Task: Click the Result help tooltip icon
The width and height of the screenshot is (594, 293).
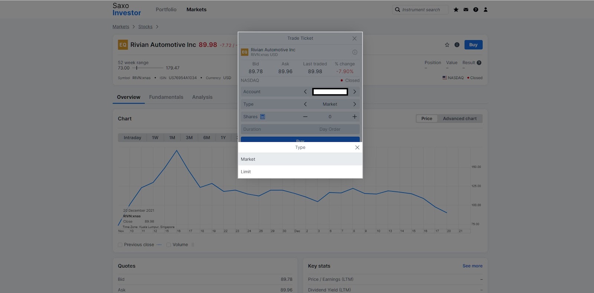Action: point(479,63)
